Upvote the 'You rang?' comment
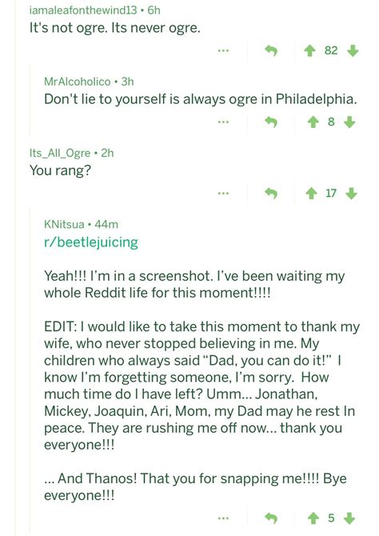 311,194
